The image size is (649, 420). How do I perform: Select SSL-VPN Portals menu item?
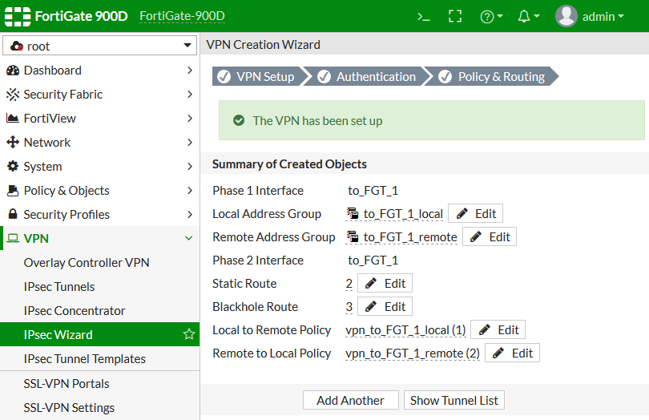(67, 383)
